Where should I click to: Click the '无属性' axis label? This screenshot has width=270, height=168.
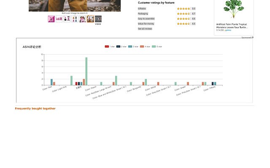click(x=79, y=88)
